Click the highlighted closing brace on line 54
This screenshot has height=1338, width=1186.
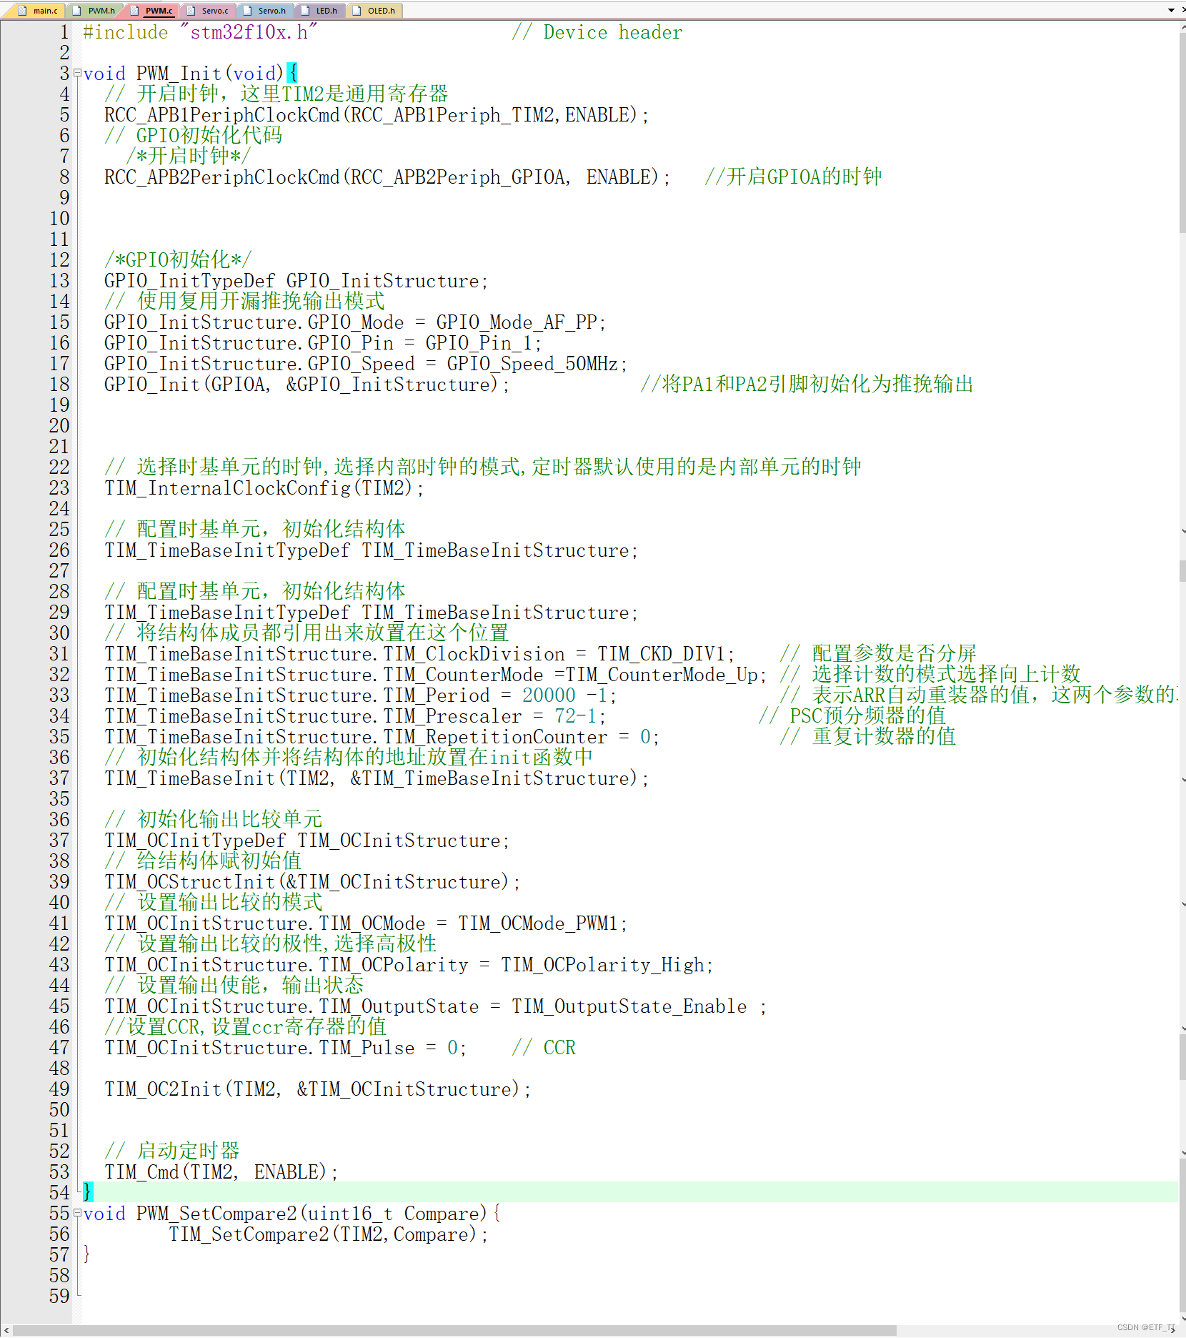[88, 1192]
